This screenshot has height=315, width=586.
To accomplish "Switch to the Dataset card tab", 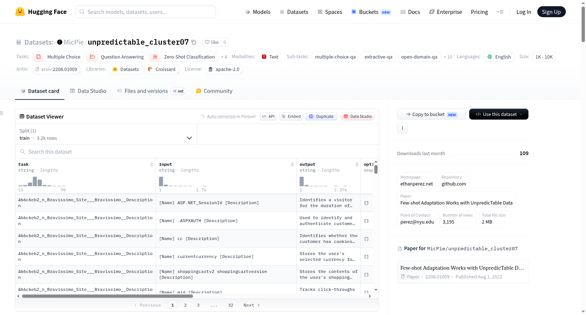I will point(40,91).
